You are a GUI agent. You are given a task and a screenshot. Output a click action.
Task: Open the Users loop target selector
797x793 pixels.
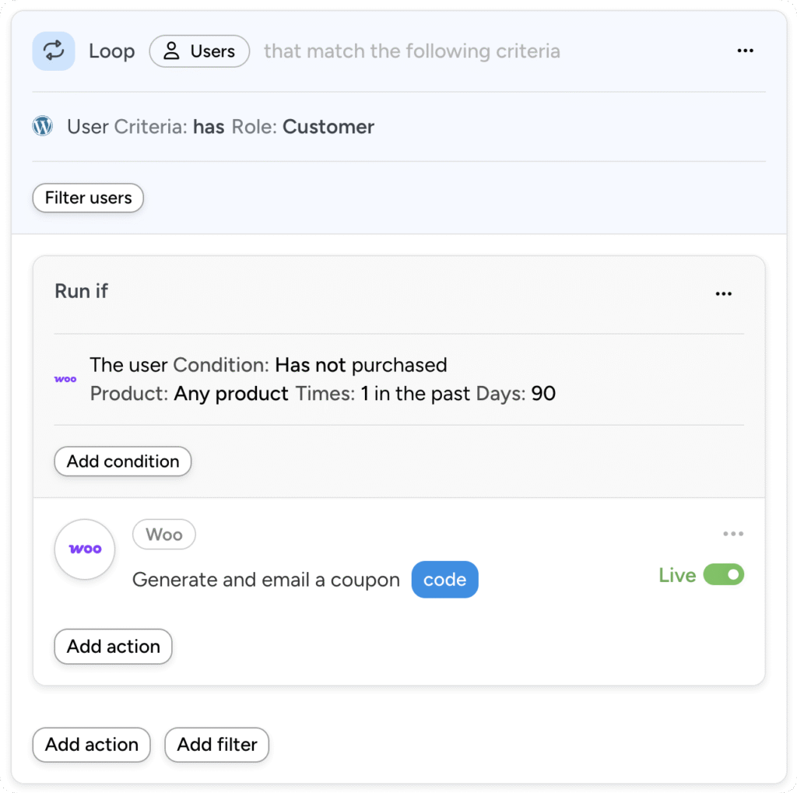[199, 51]
